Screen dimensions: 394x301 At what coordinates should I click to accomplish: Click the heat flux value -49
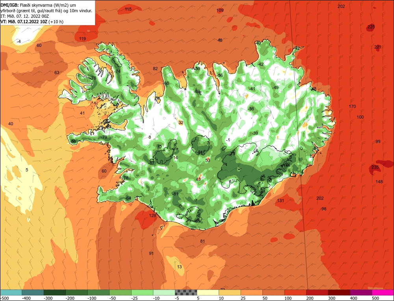[275, 87]
